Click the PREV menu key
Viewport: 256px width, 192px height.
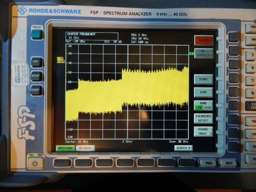(208, 163)
